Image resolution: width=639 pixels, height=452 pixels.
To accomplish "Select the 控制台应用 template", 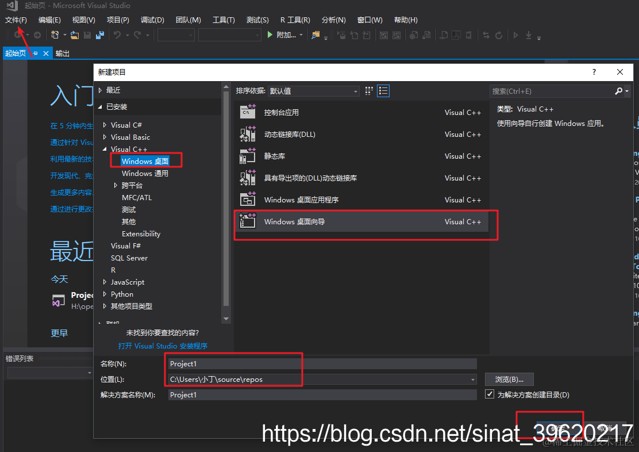I will [361, 113].
